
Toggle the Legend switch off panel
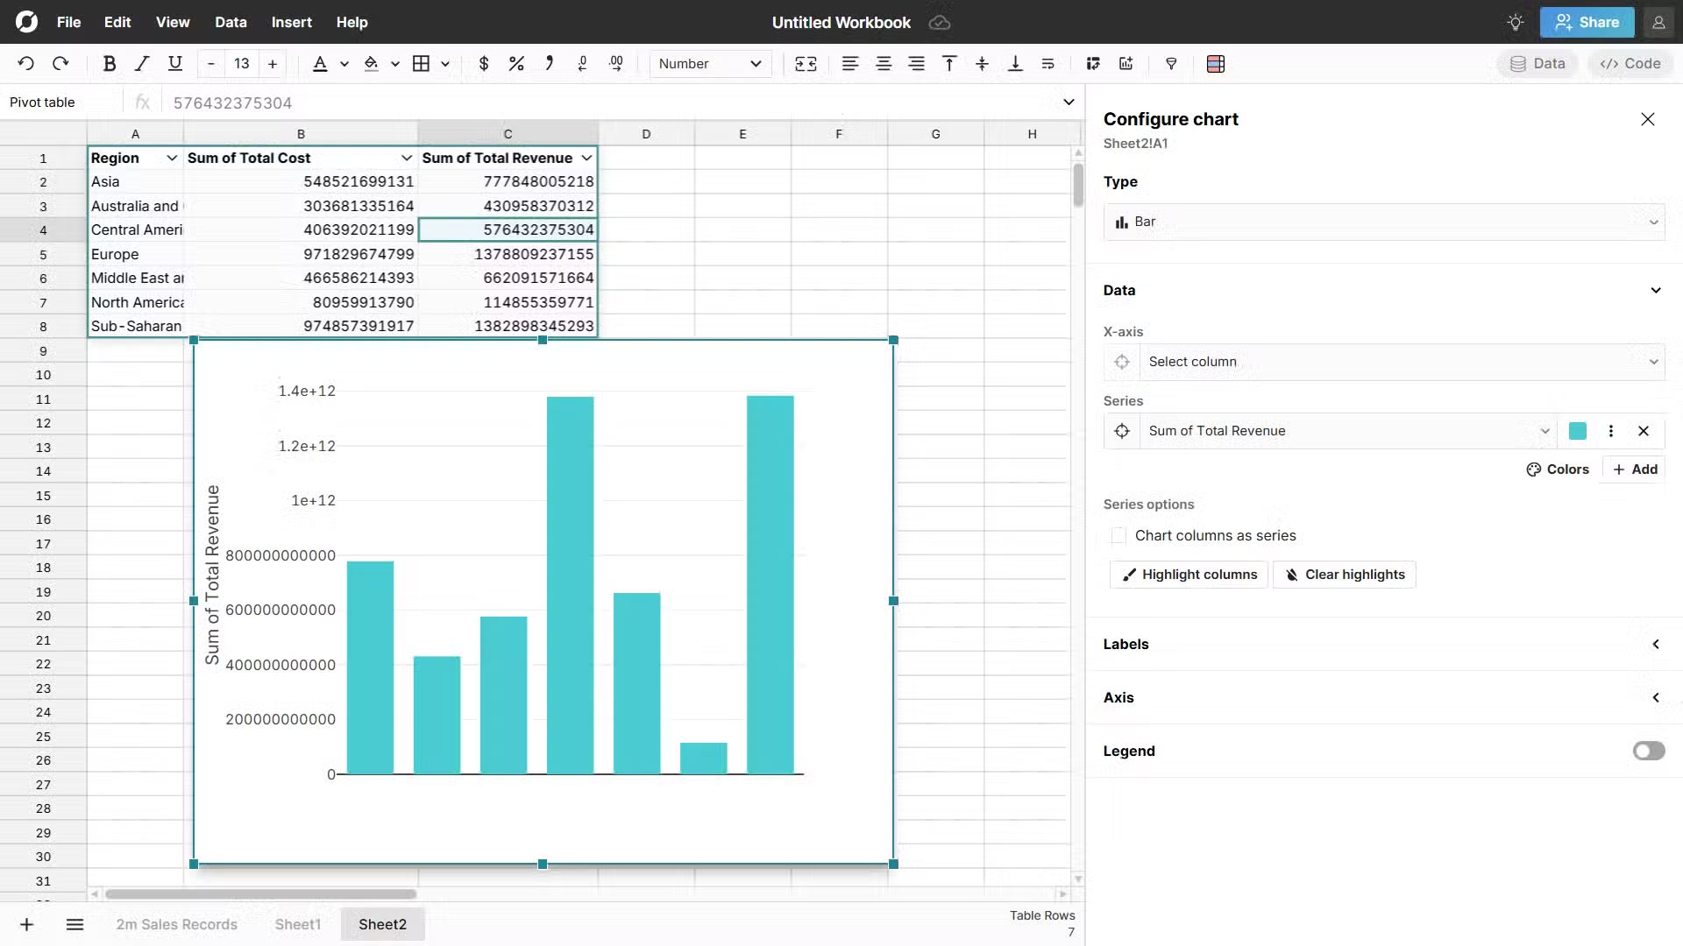(1649, 751)
